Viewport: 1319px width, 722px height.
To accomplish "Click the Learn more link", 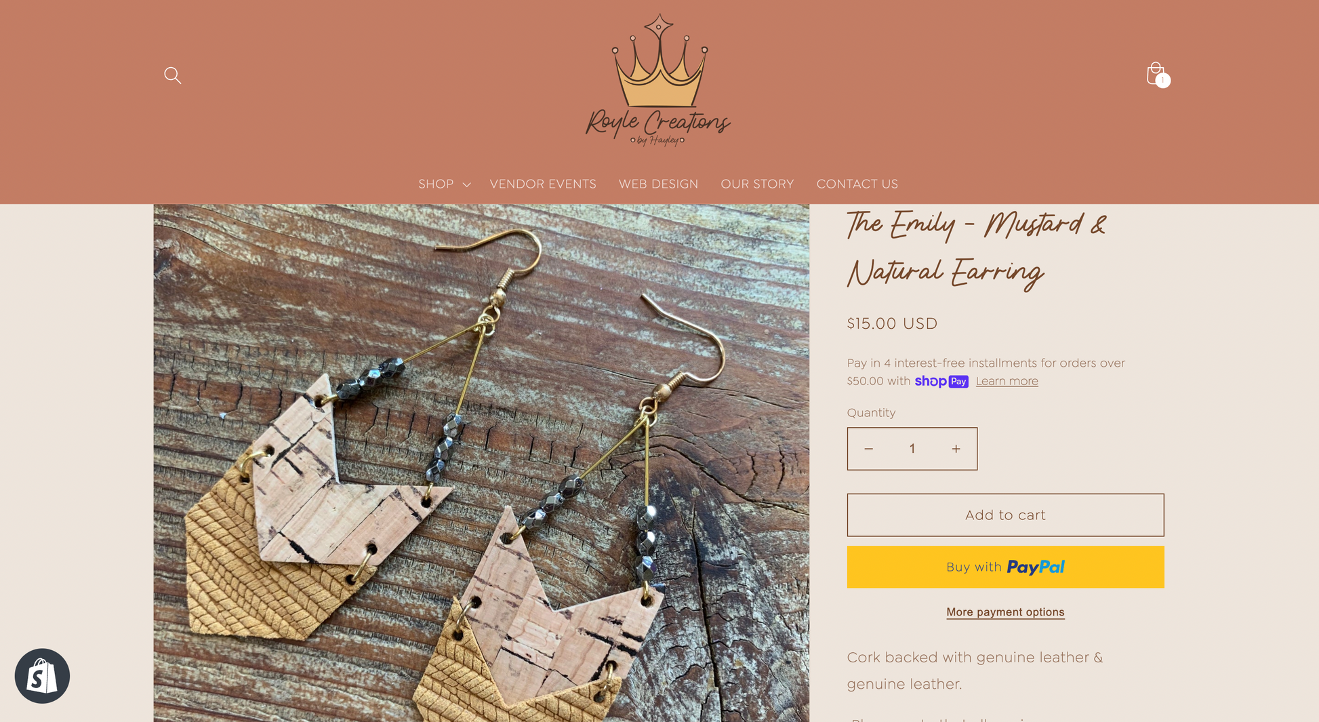I will [1007, 381].
